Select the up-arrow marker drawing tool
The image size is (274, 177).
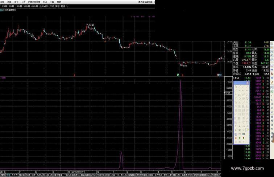[236, 126]
